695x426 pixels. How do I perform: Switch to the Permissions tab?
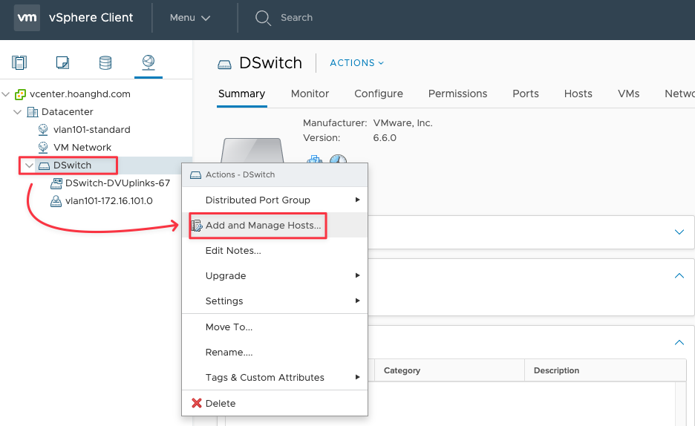tap(457, 94)
